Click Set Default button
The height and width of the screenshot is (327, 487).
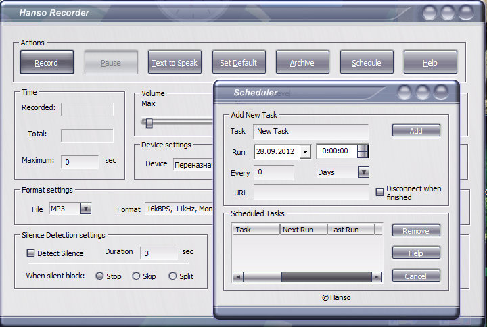(239, 62)
